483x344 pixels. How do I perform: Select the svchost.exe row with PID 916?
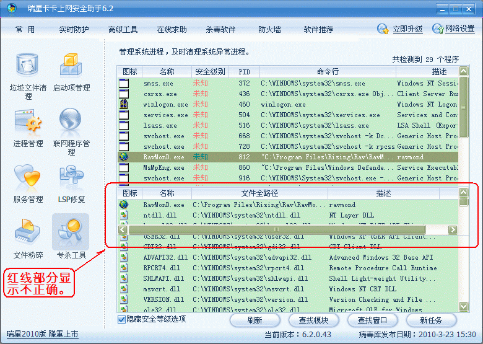(x=288, y=178)
